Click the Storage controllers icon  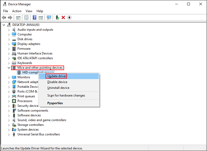(14, 125)
